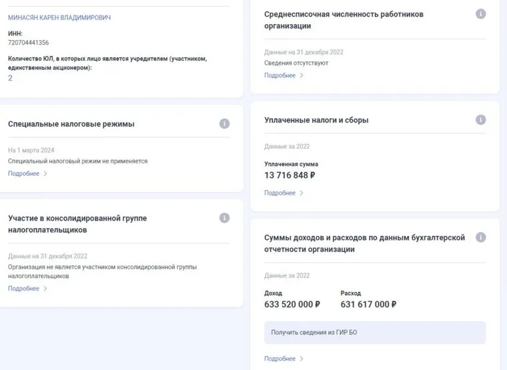Screen dimensions: 507x370
Task: Expand chevron in консолидированной группе card
Action: click(x=45, y=289)
